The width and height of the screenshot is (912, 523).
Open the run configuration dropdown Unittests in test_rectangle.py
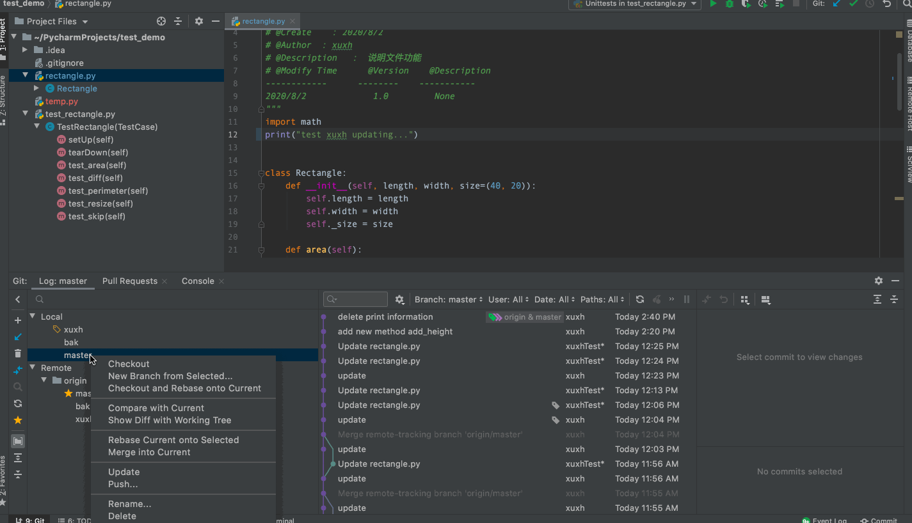[x=636, y=4]
